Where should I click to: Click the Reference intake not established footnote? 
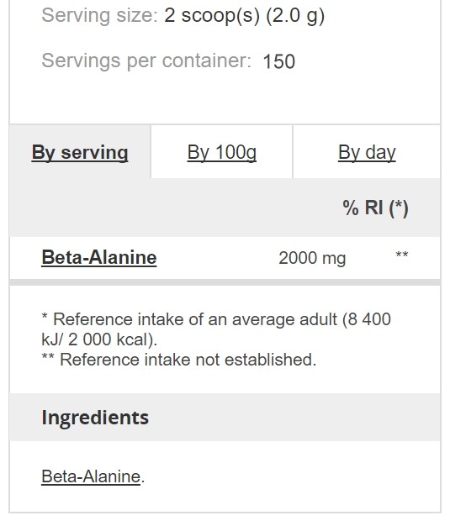point(179,360)
